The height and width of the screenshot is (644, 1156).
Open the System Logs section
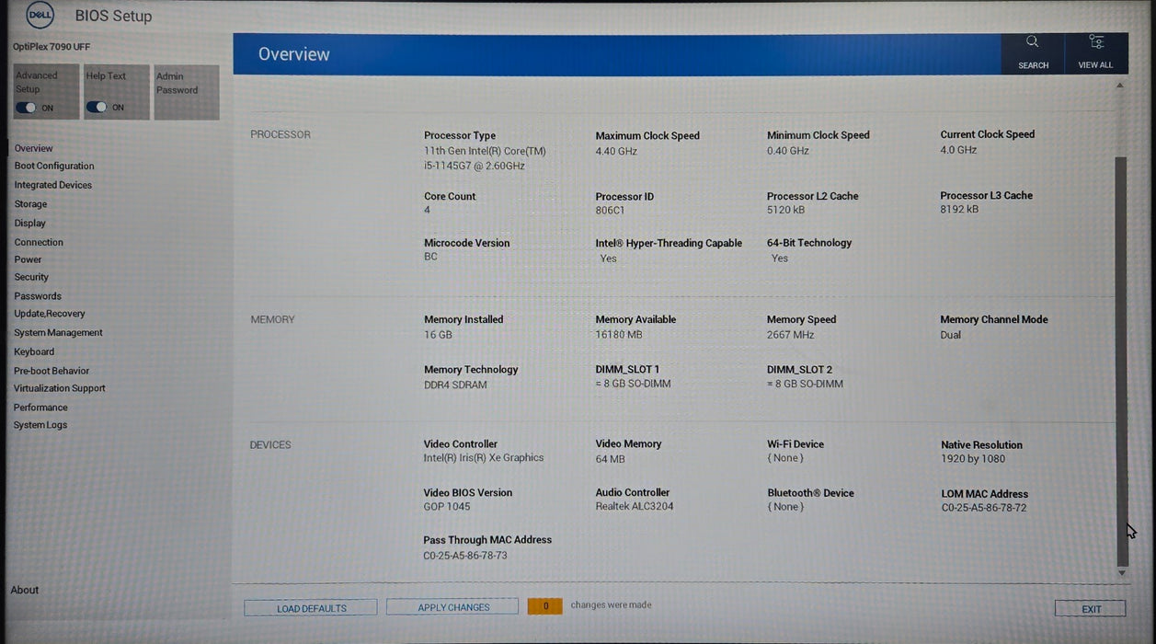coord(40,425)
